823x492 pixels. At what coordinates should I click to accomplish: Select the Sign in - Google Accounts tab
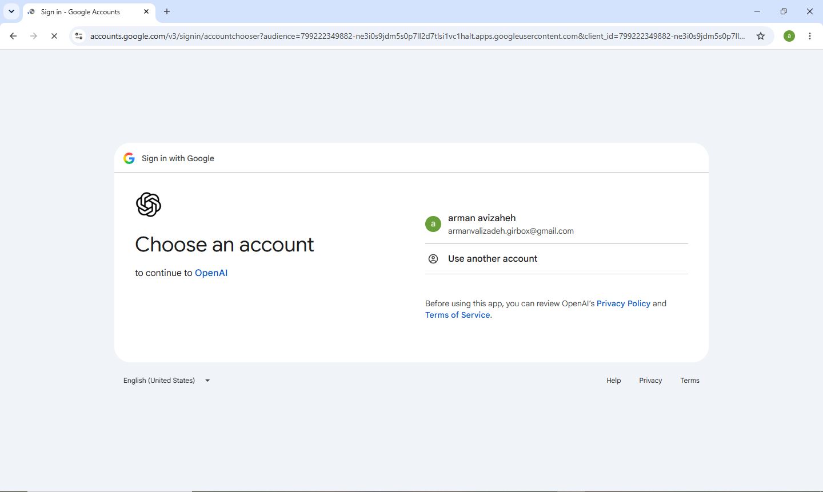click(x=89, y=11)
